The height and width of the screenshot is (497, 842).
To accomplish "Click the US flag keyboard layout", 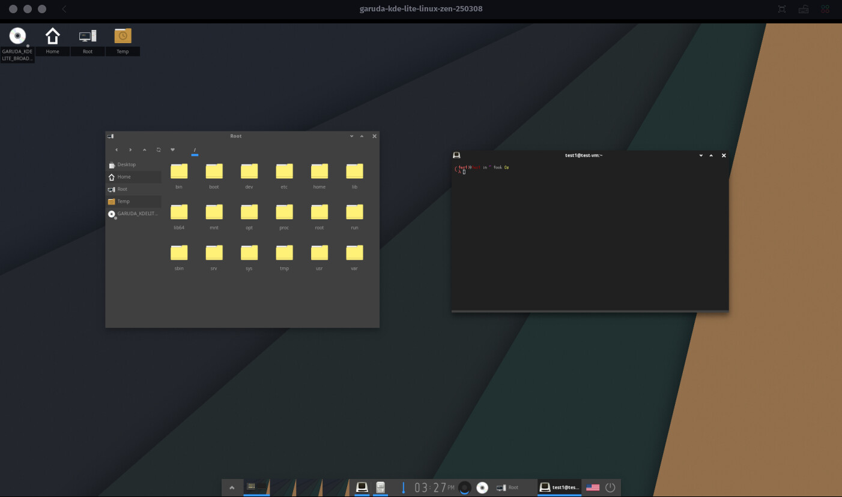I will (x=593, y=487).
